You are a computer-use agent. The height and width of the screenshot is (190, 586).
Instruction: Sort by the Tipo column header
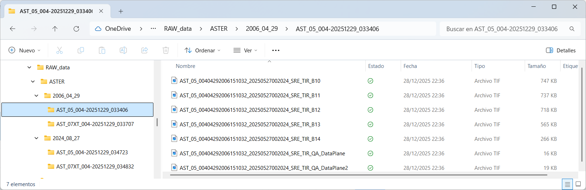click(480, 66)
